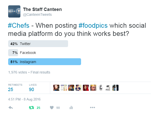This screenshot has width=156, height=116.
Task: Open the #foodpics hashtag link
Action: (x=93, y=26)
